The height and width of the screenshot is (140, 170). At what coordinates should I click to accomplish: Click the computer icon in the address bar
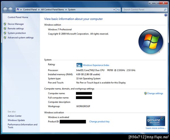click(x=18, y=10)
